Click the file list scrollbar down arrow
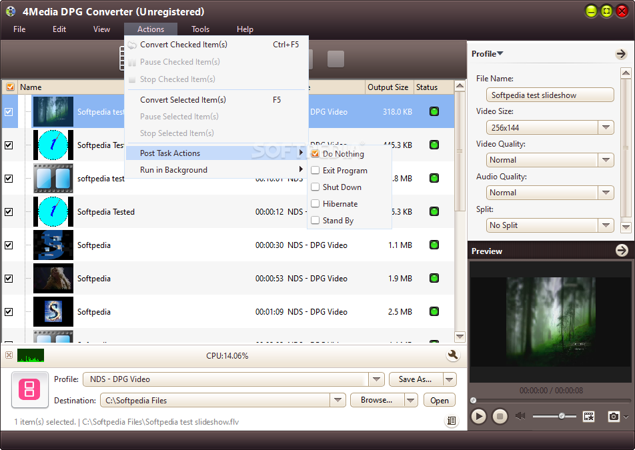 460,337
